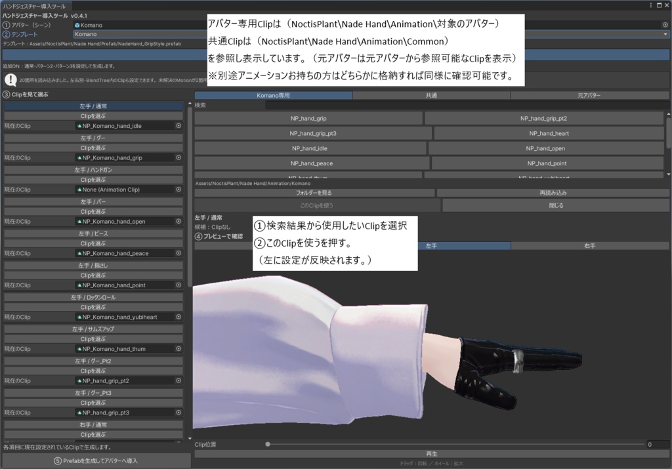This screenshot has height=469, width=672.
Task: Click the Clip位置 slider handle
Action: (268, 444)
